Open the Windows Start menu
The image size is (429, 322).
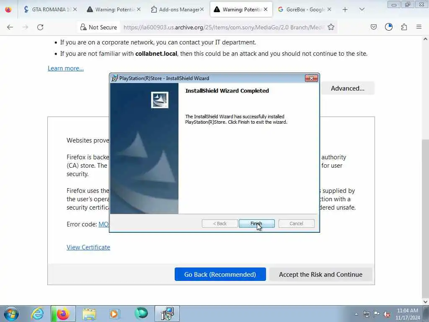click(11, 314)
